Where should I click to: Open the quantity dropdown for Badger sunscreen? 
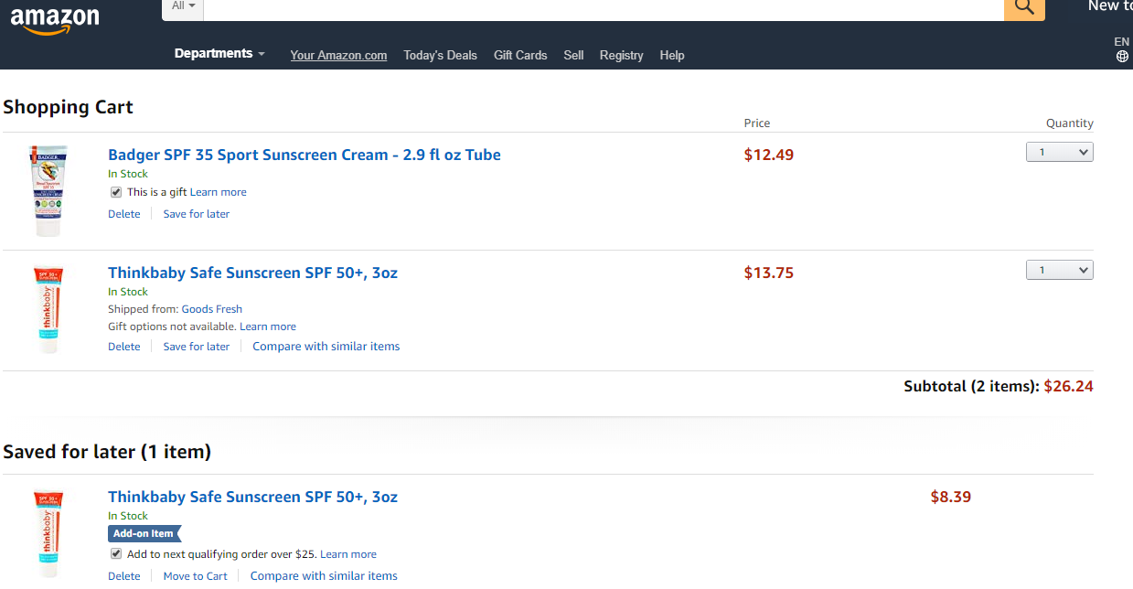[x=1059, y=153]
